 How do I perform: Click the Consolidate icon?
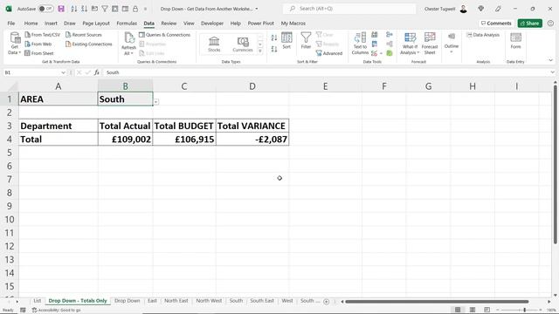(x=390, y=35)
